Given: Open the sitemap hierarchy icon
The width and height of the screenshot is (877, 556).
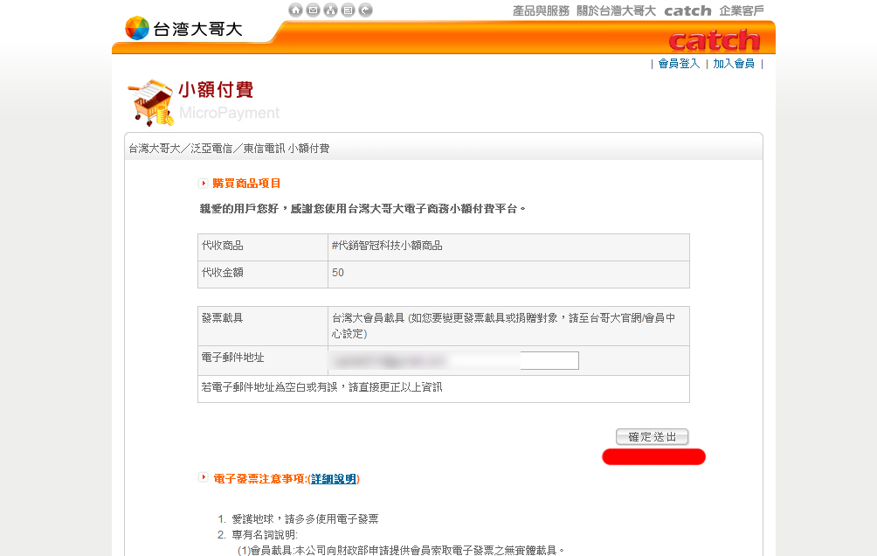Looking at the screenshot, I should click(x=330, y=10).
